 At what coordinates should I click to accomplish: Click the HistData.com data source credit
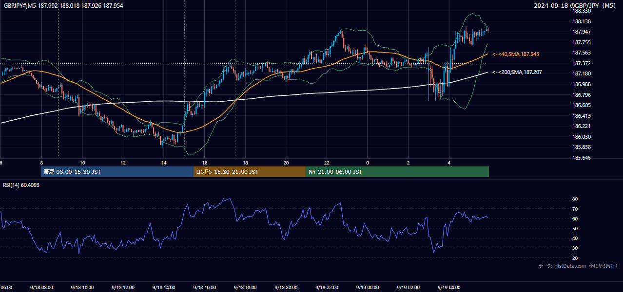578,266
